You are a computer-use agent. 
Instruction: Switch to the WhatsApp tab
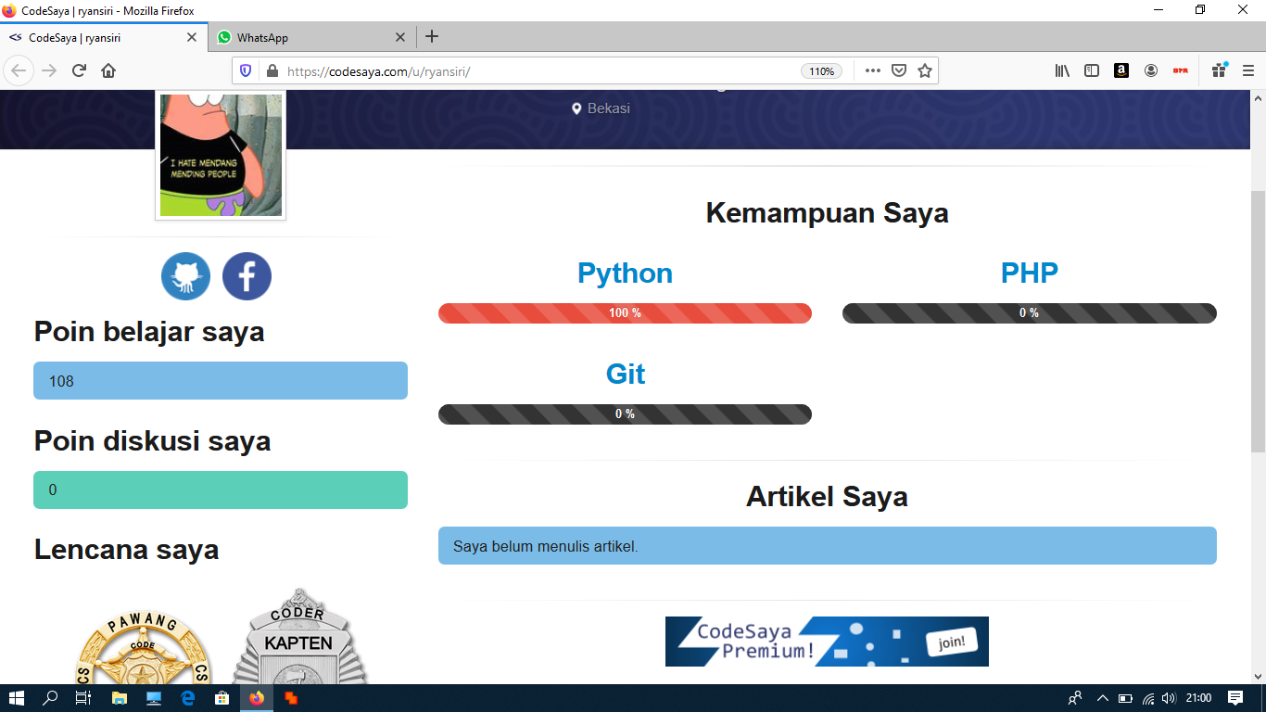312,38
